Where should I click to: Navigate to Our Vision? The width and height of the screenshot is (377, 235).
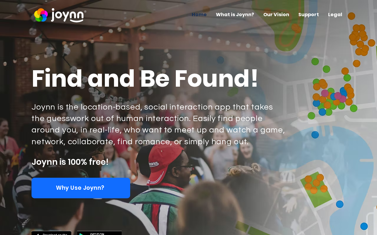pyautogui.click(x=276, y=14)
